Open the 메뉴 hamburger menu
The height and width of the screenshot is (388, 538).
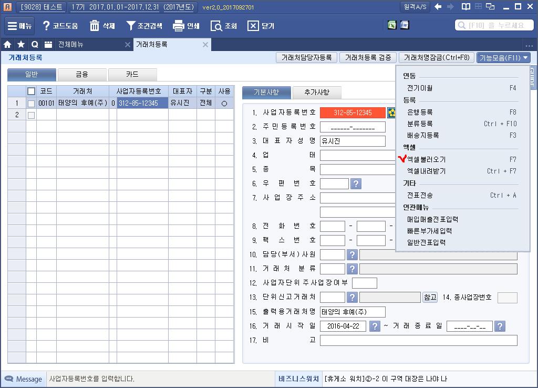(19, 26)
